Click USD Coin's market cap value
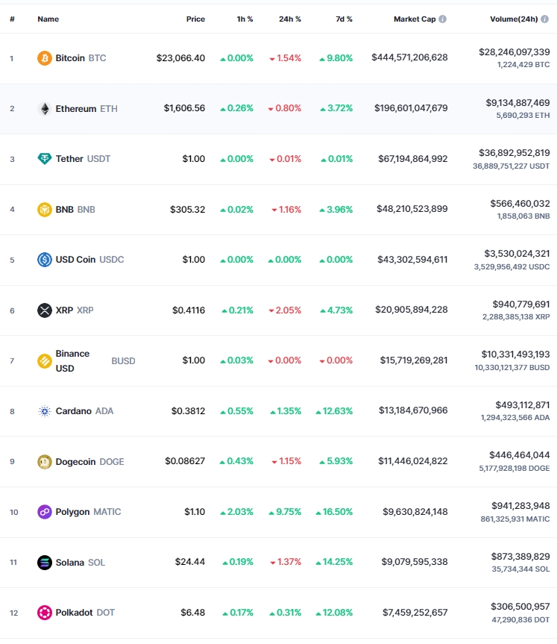 point(412,260)
